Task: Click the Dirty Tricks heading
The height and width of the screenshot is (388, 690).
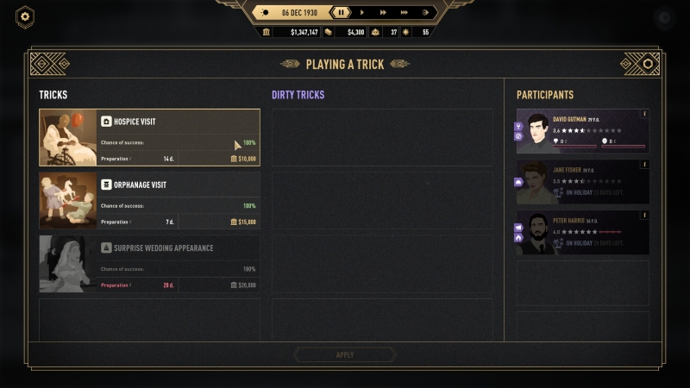Action: pos(298,95)
